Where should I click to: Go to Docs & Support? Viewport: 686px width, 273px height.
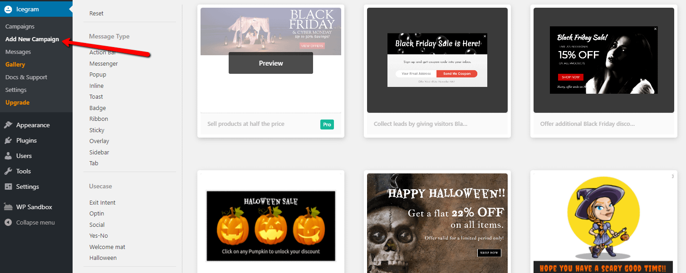click(x=26, y=77)
